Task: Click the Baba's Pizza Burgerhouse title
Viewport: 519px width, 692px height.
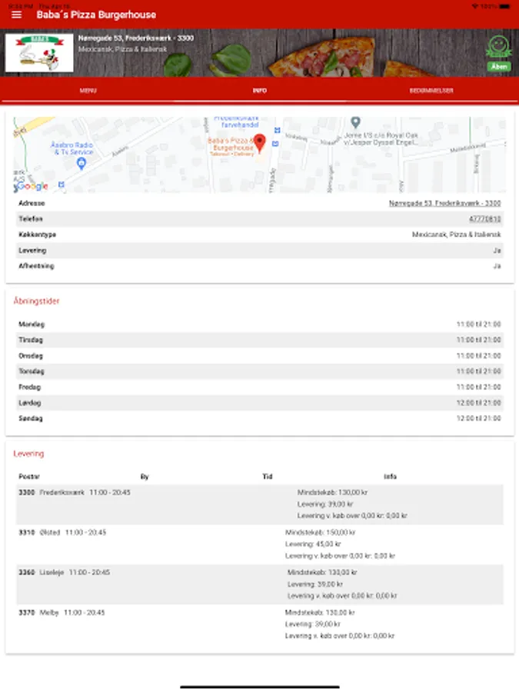Action: click(96, 15)
